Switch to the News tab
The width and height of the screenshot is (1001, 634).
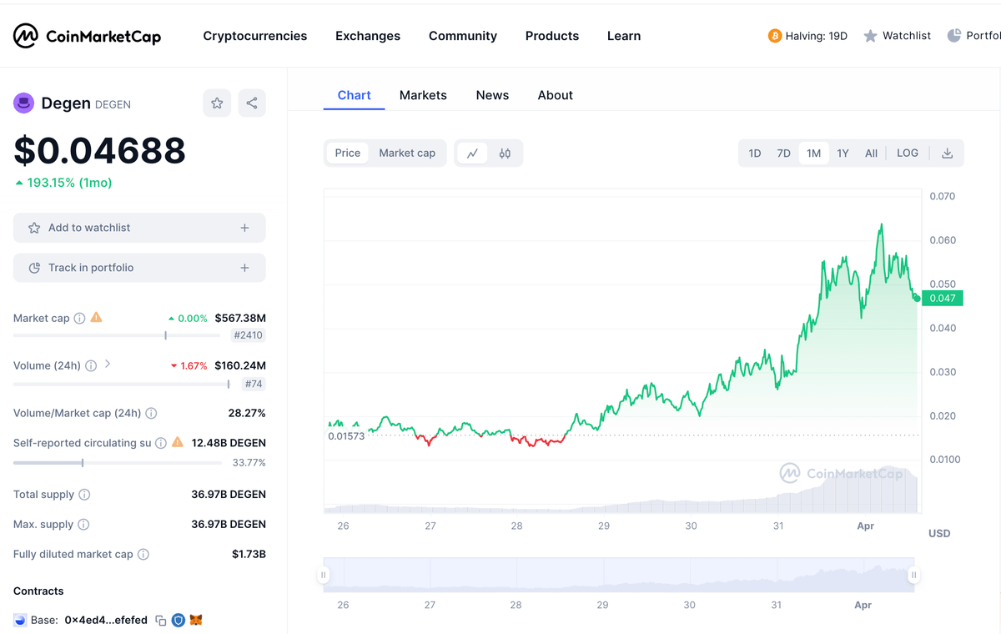(492, 95)
